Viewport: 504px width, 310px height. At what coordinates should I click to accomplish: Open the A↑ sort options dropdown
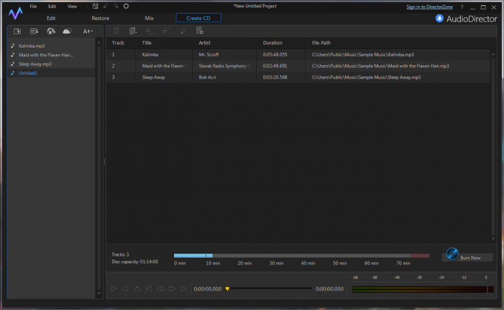(88, 31)
